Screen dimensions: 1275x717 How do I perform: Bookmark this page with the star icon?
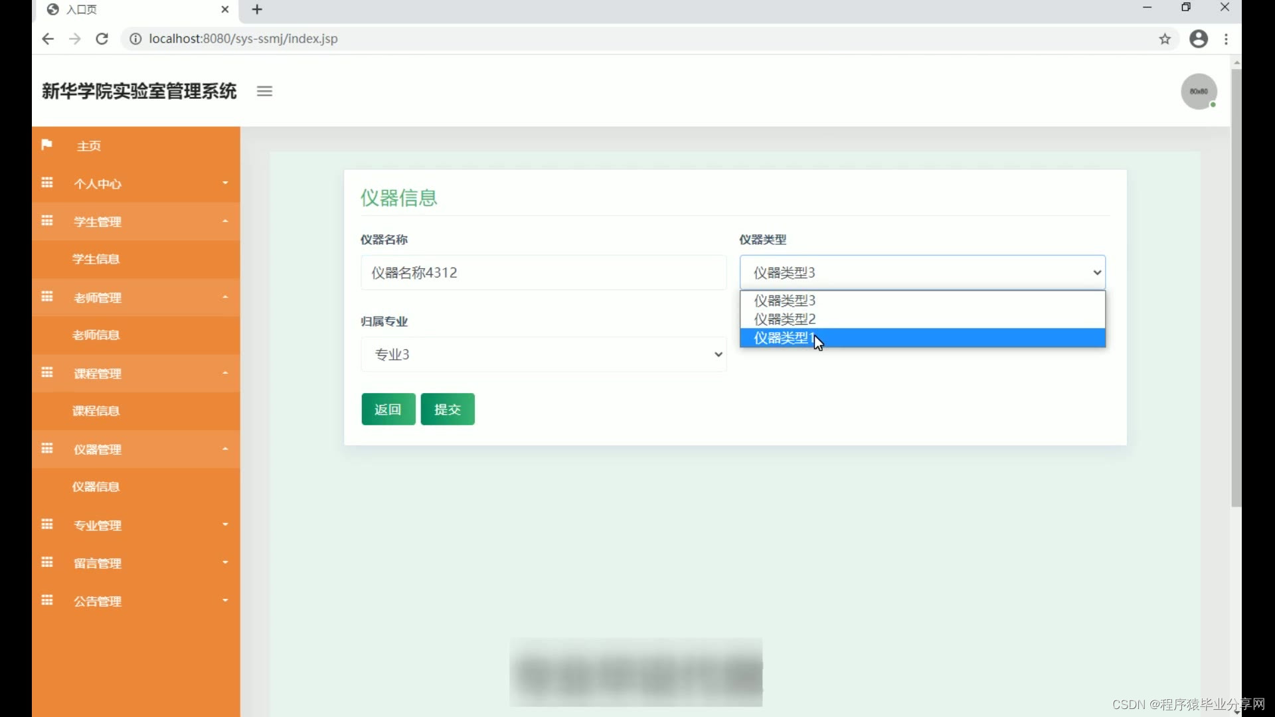tap(1165, 39)
